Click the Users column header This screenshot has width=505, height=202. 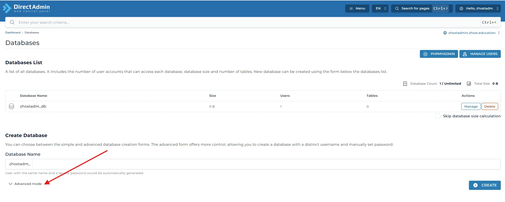[x=285, y=96]
